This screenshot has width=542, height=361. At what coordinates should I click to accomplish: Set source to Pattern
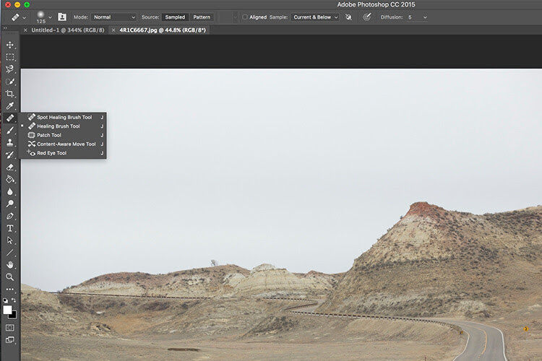point(202,17)
